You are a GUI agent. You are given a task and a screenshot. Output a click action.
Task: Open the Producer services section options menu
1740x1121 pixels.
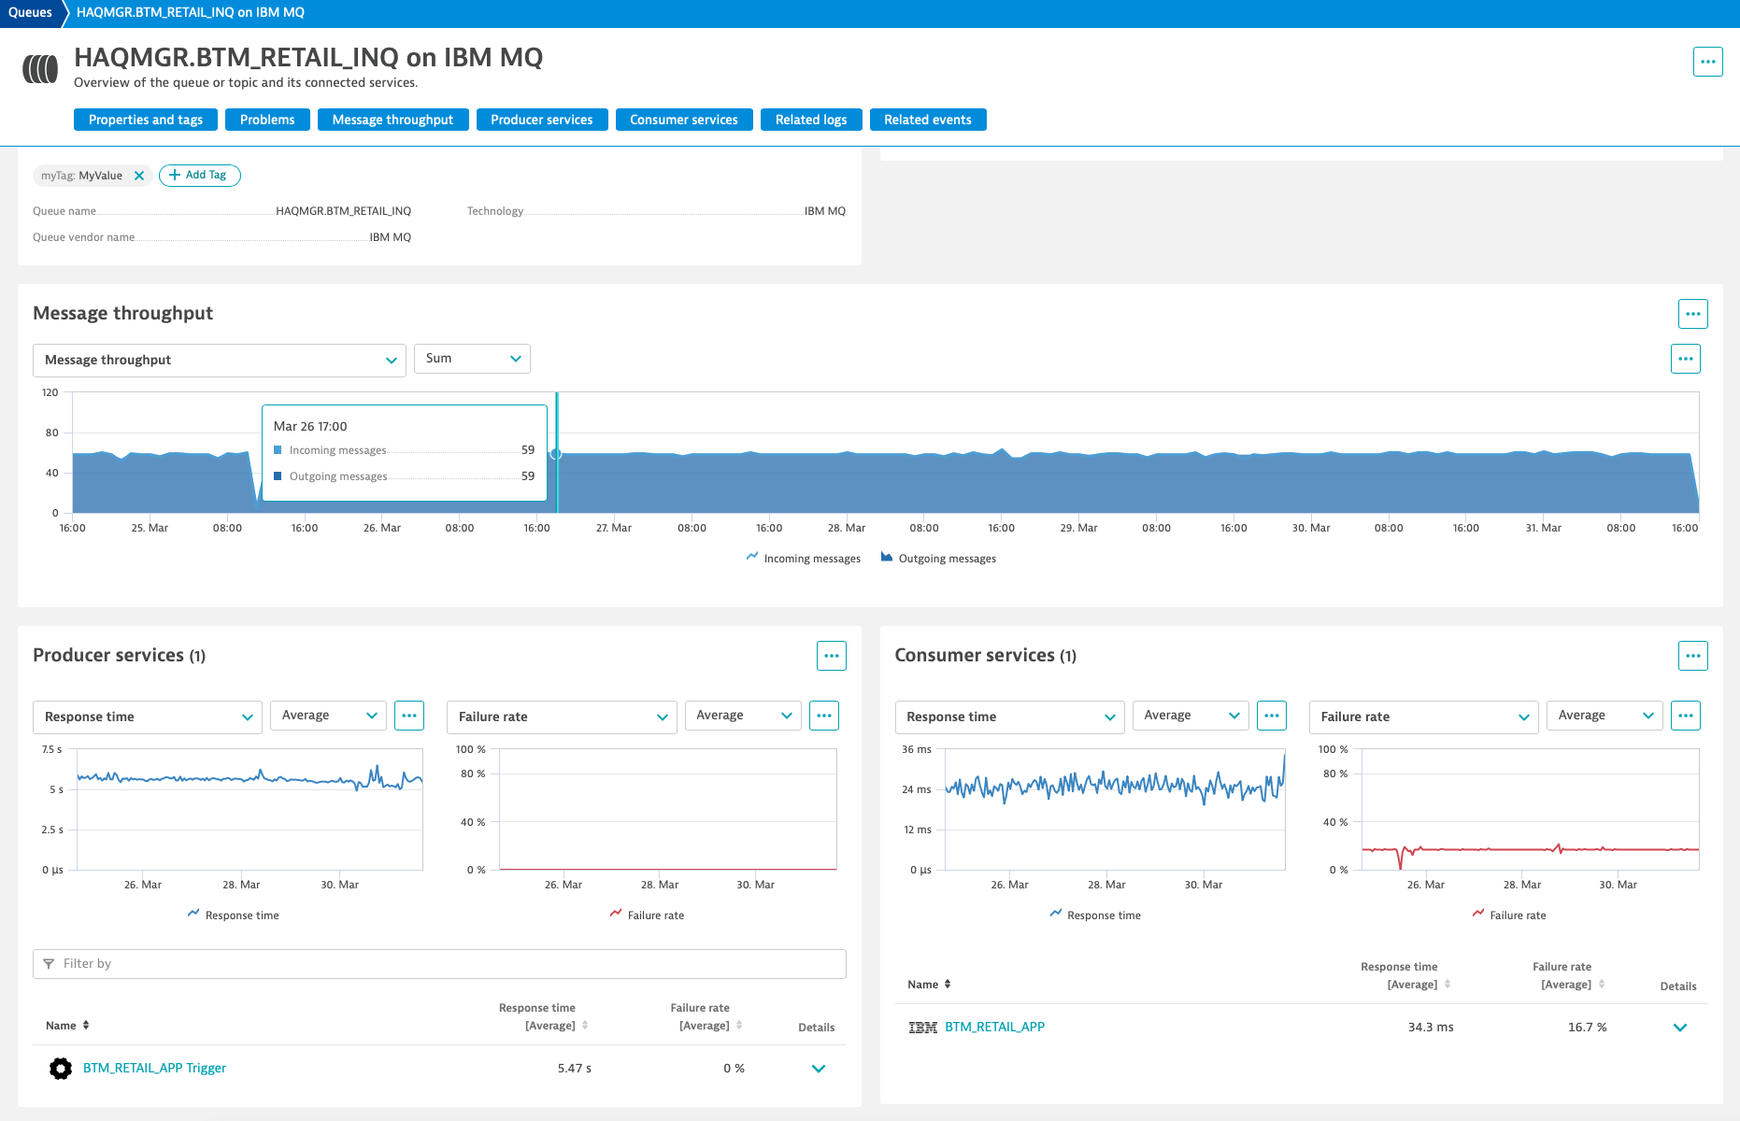point(831,656)
